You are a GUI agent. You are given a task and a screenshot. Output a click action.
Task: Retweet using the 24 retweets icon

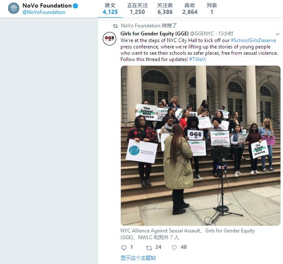point(149,248)
